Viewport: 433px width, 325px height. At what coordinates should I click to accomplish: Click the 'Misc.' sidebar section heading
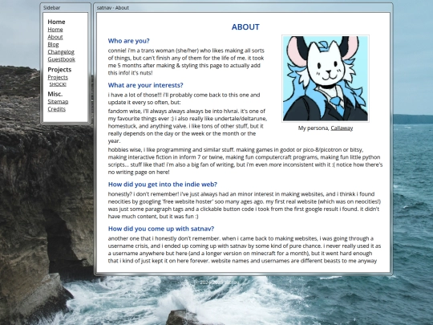[x=55, y=94]
